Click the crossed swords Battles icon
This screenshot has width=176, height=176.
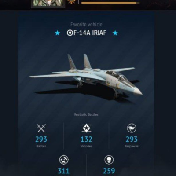(x=41, y=128)
